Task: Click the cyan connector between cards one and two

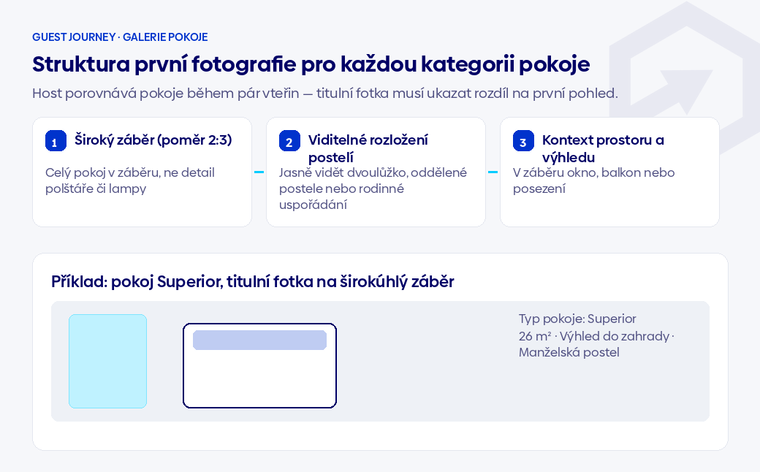Action: (259, 172)
